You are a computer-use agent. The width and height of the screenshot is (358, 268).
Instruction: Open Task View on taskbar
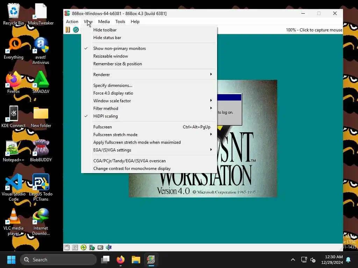(106, 260)
